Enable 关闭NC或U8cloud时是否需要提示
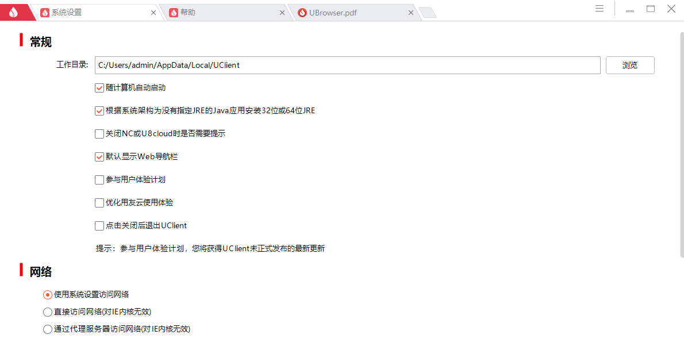 [99, 133]
